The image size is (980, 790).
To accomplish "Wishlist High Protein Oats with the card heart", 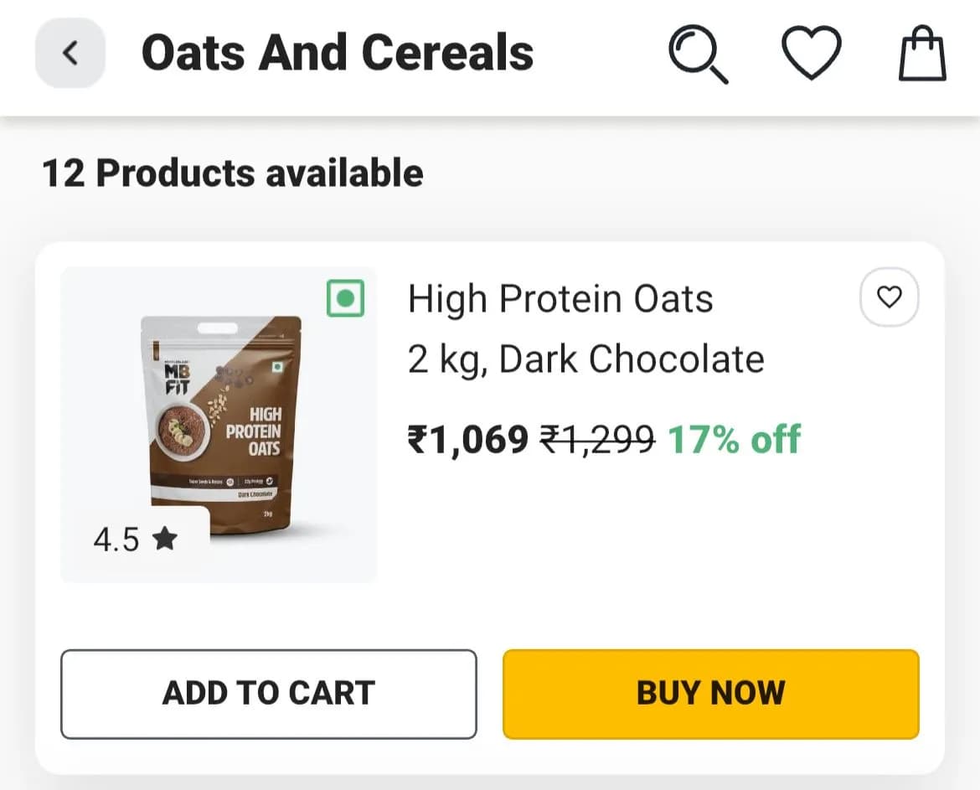I will (x=889, y=297).
